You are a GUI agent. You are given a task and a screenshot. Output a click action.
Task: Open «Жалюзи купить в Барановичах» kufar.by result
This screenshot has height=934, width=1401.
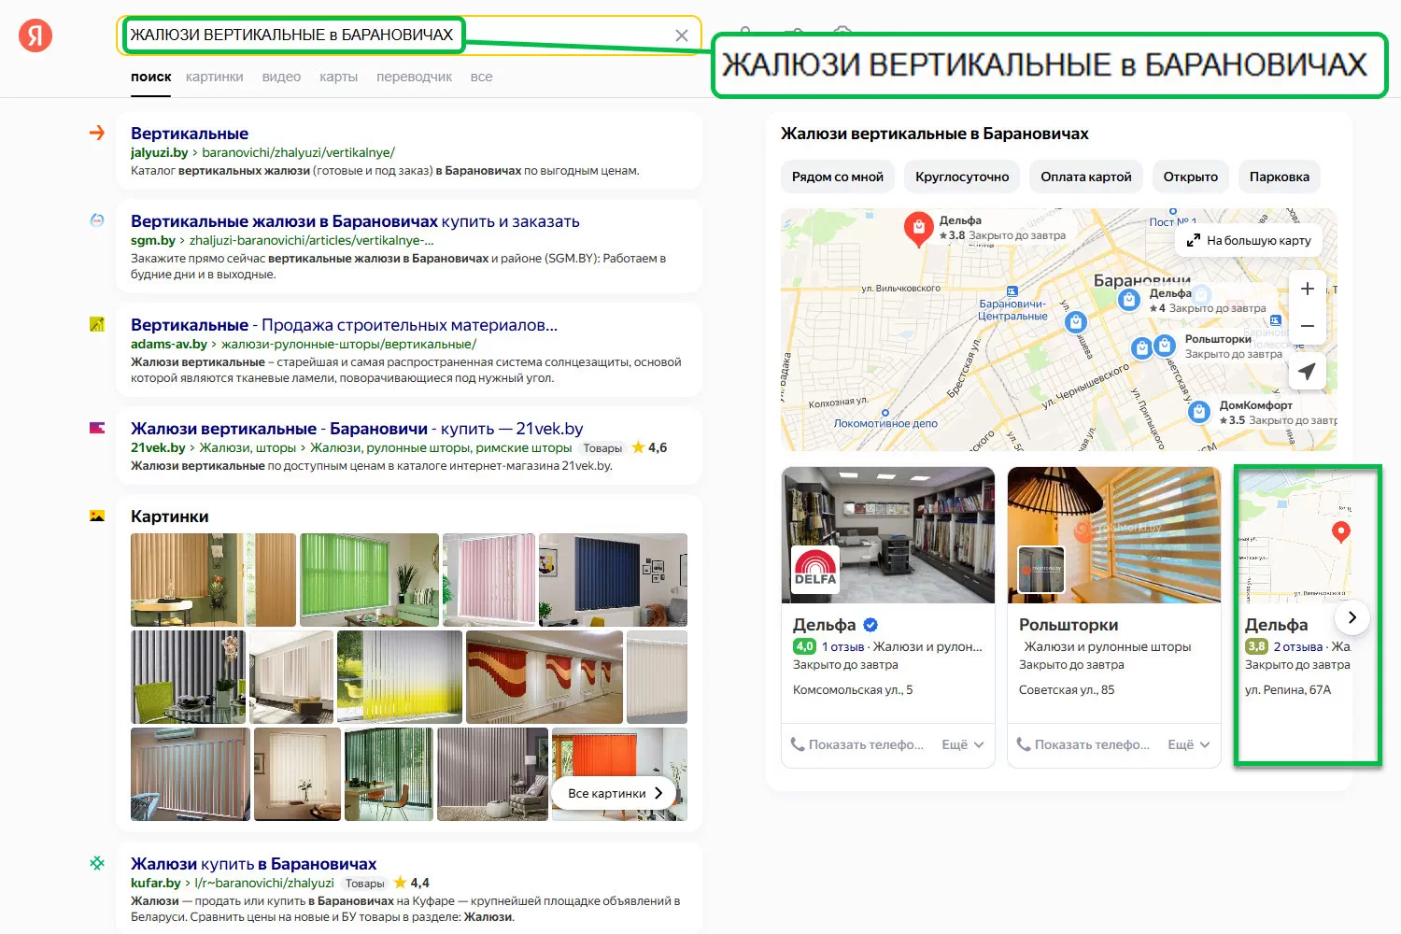(x=253, y=864)
